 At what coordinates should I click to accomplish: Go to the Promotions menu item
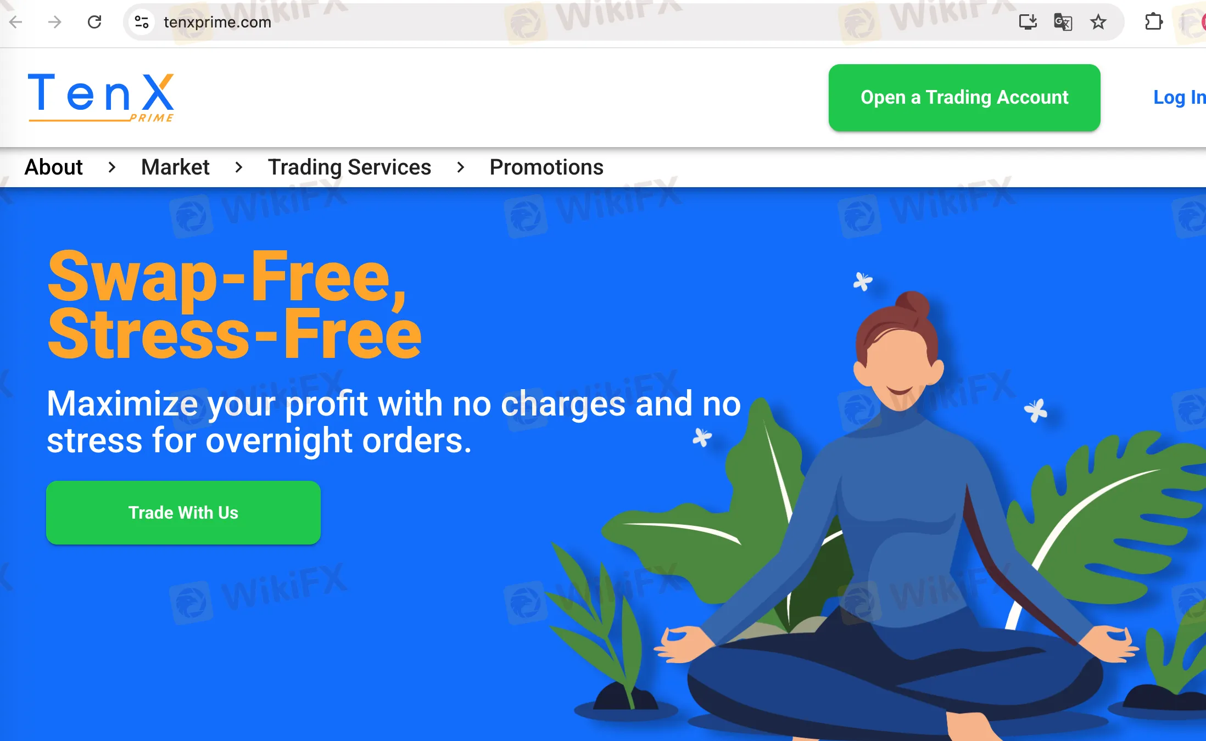coord(546,167)
